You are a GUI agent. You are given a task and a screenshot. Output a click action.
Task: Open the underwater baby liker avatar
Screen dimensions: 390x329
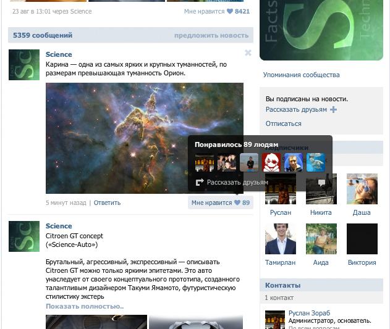point(316,162)
